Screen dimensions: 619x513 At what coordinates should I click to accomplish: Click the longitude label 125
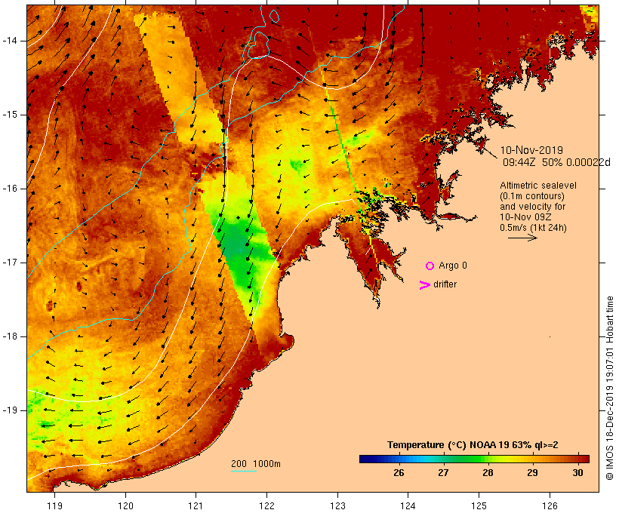click(479, 505)
